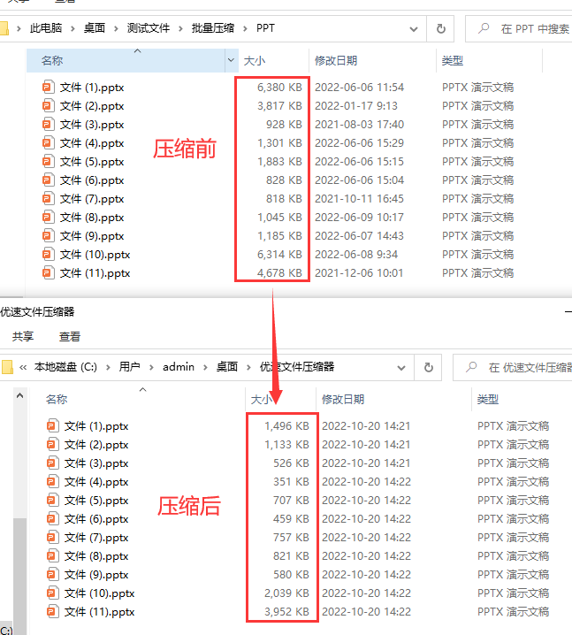The image size is (572, 635).
Task: Expand the chevron after 批量压缩 in breadcrumb
Action: [245, 28]
